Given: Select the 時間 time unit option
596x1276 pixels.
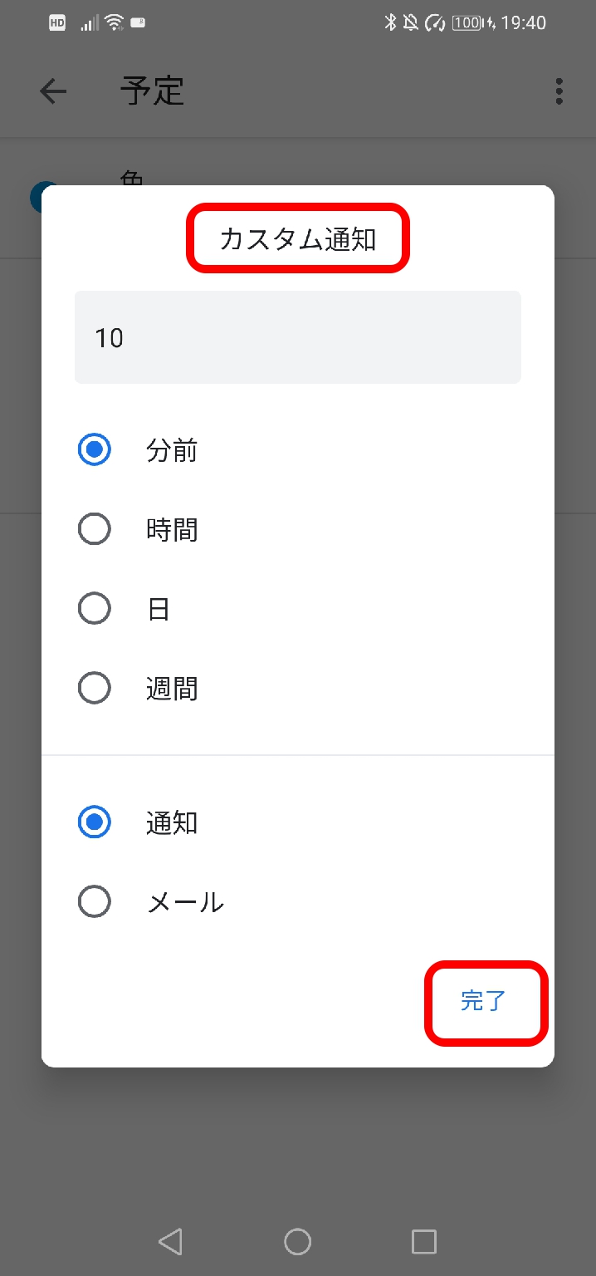Looking at the screenshot, I should 94,529.
